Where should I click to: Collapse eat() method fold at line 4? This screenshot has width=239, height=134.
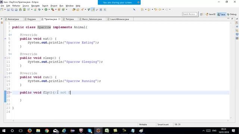pyautogui.click(x=11, y=35)
